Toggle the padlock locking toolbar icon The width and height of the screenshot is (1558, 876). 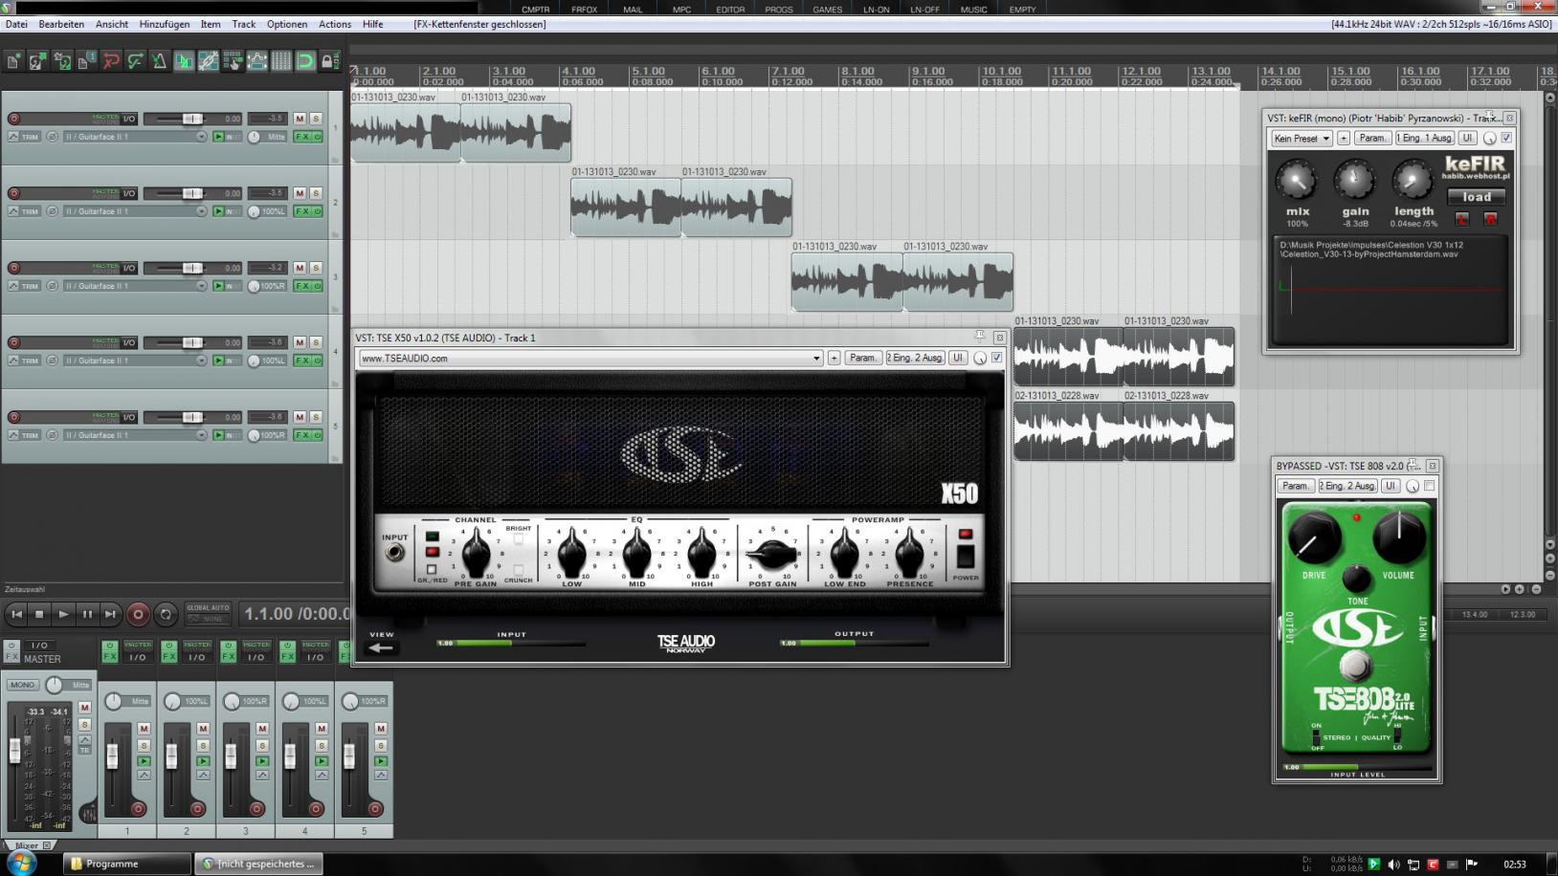point(328,61)
